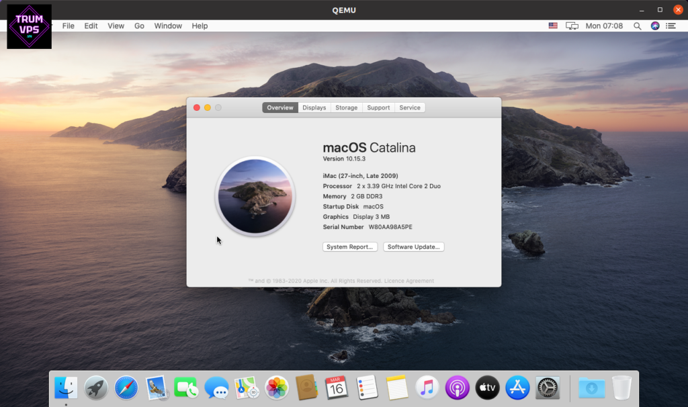Launch Launchpad from the dock
688x407 pixels.
pos(96,388)
